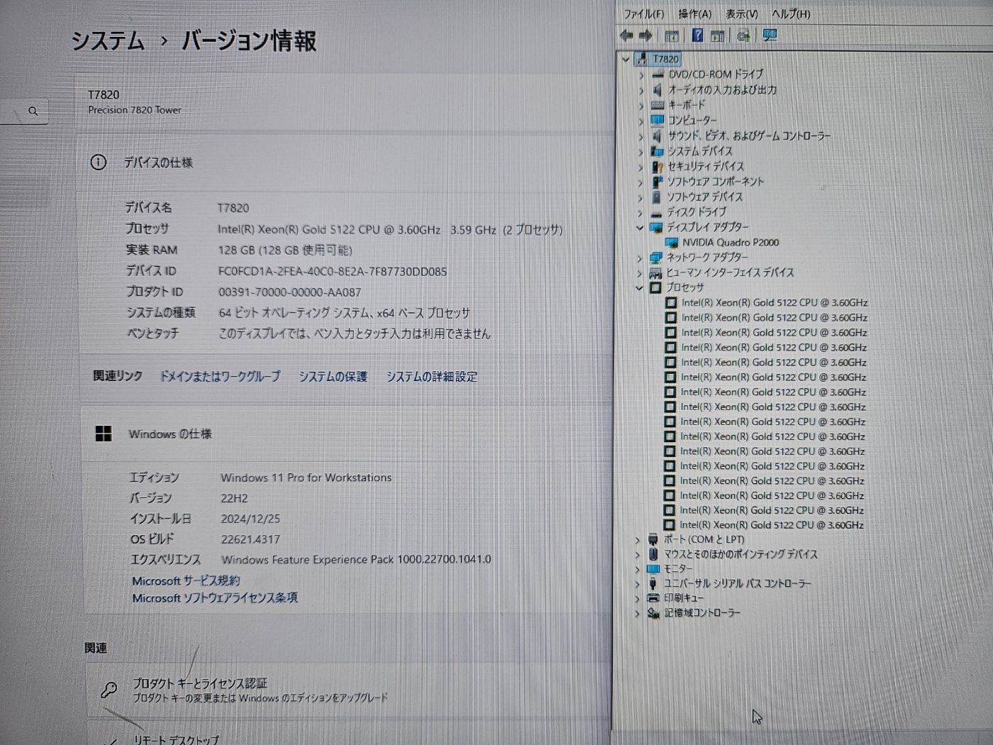Click the ディスプレイ アダプター icon
Viewport: 993px width, 745px height.
click(x=656, y=227)
